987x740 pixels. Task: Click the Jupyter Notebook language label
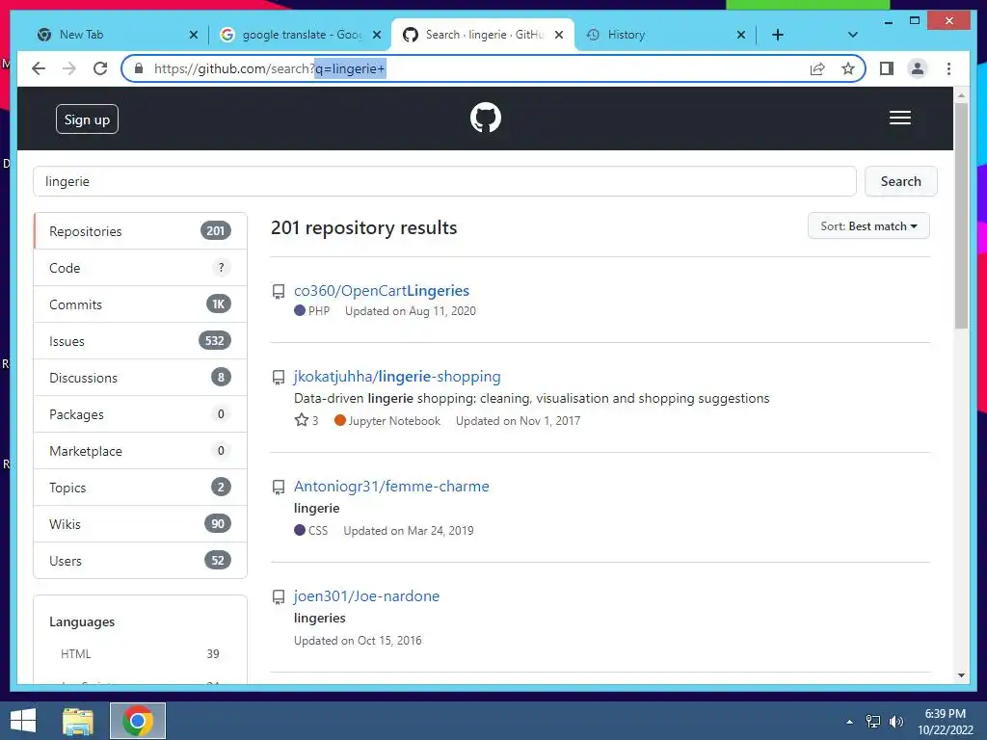pyautogui.click(x=387, y=420)
